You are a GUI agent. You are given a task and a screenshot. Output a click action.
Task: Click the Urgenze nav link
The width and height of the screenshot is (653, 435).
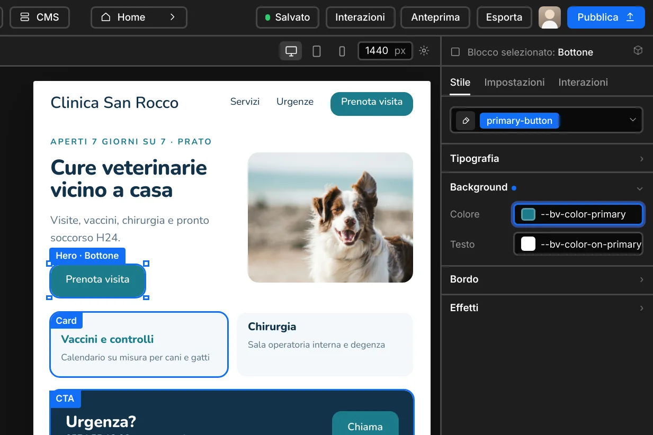point(295,102)
